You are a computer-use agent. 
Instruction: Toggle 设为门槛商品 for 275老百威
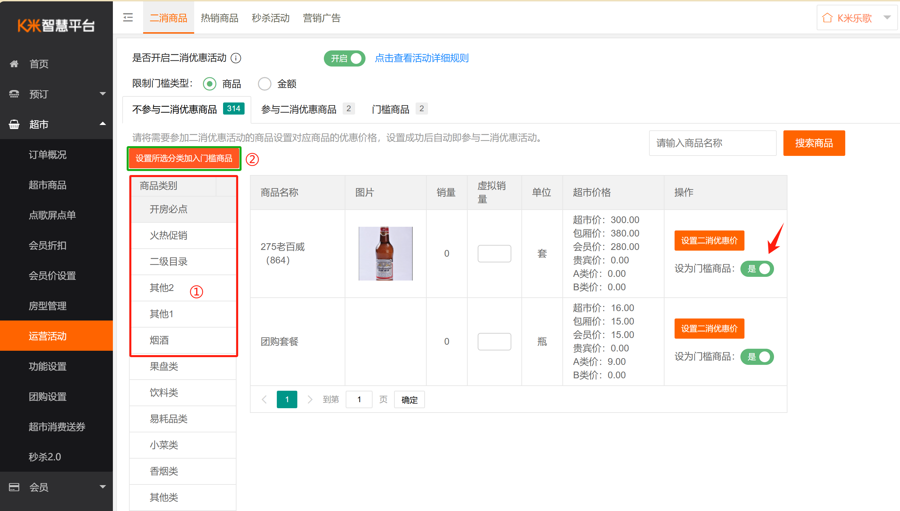(x=757, y=269)
